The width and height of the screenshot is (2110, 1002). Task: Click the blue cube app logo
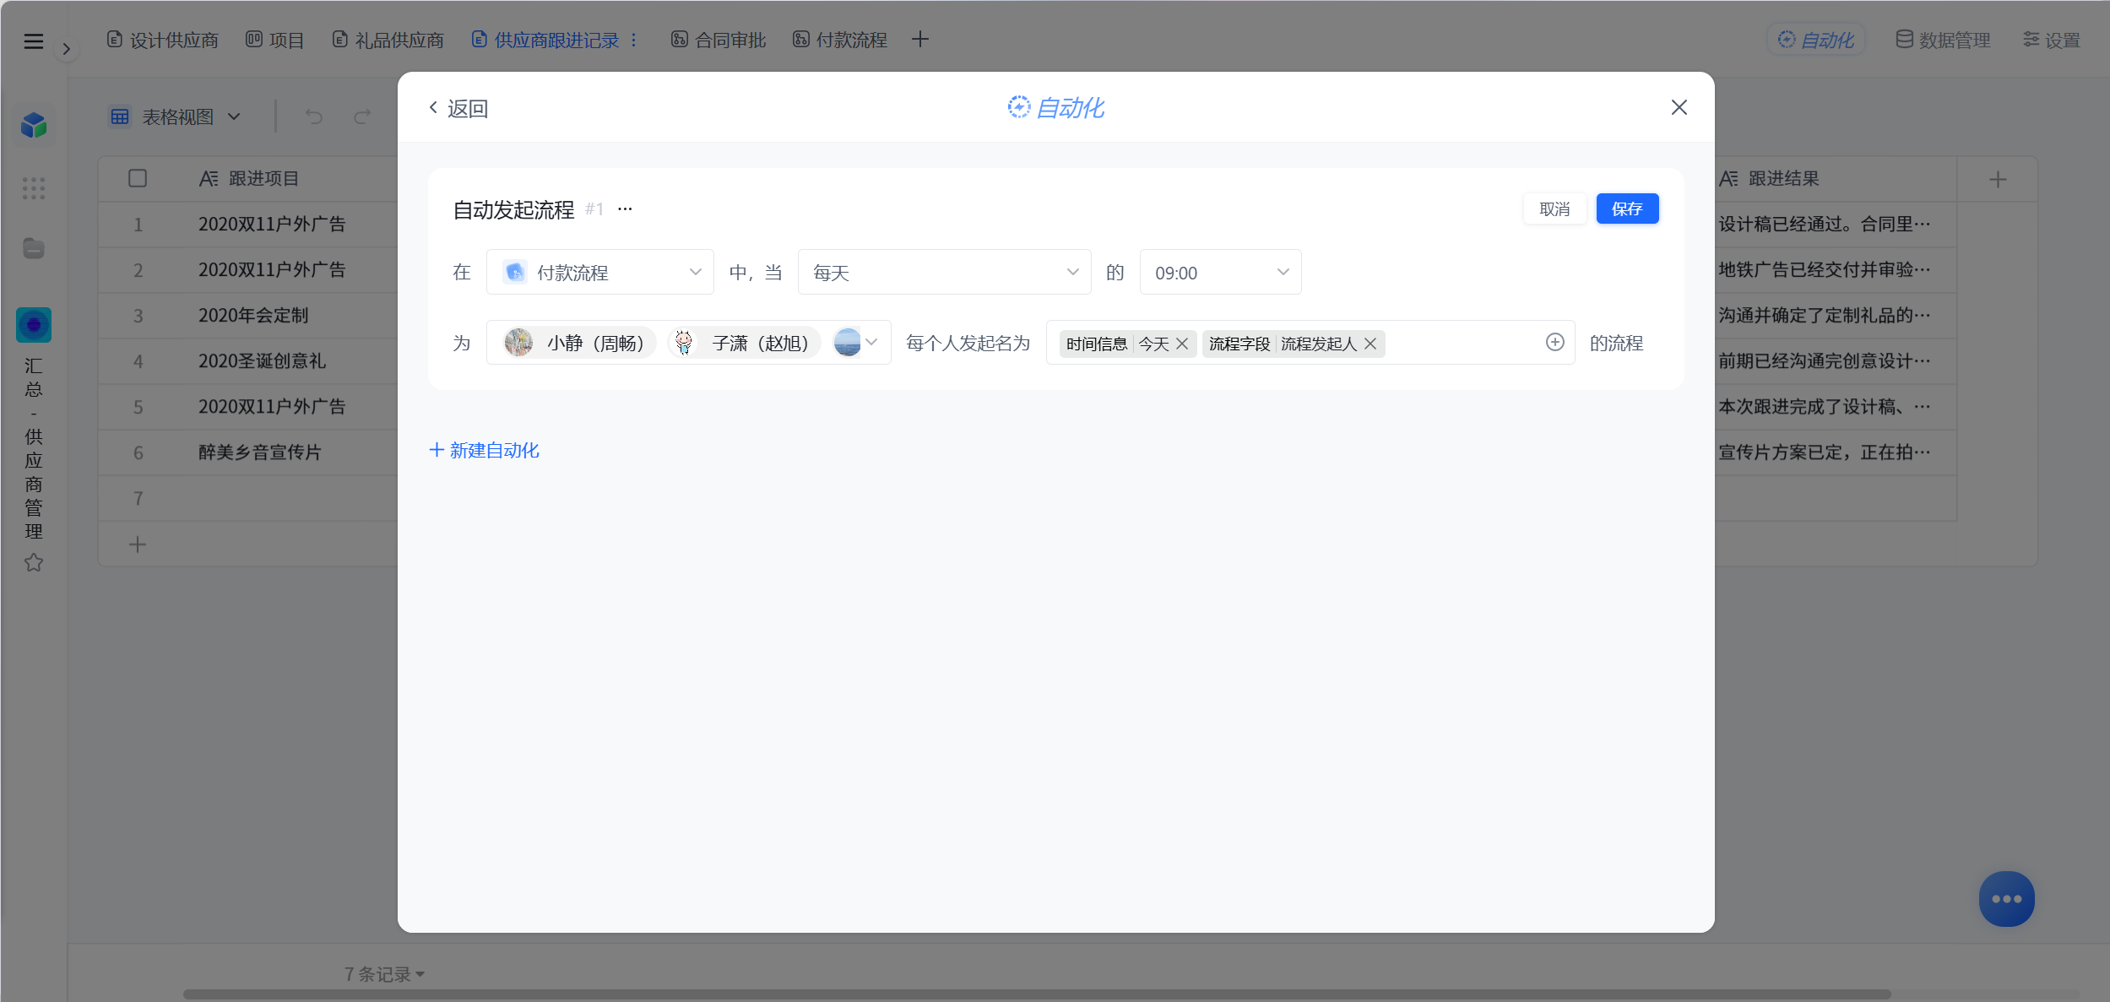point(34,125)
